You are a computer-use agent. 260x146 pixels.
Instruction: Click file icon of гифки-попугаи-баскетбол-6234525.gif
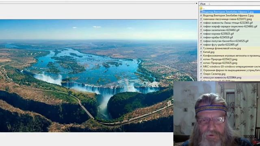click(201, 41)
